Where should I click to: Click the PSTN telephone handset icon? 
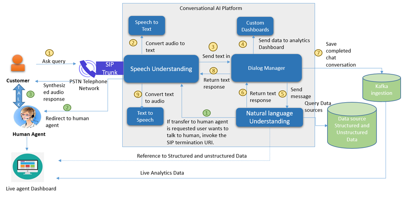coord(87,69)
